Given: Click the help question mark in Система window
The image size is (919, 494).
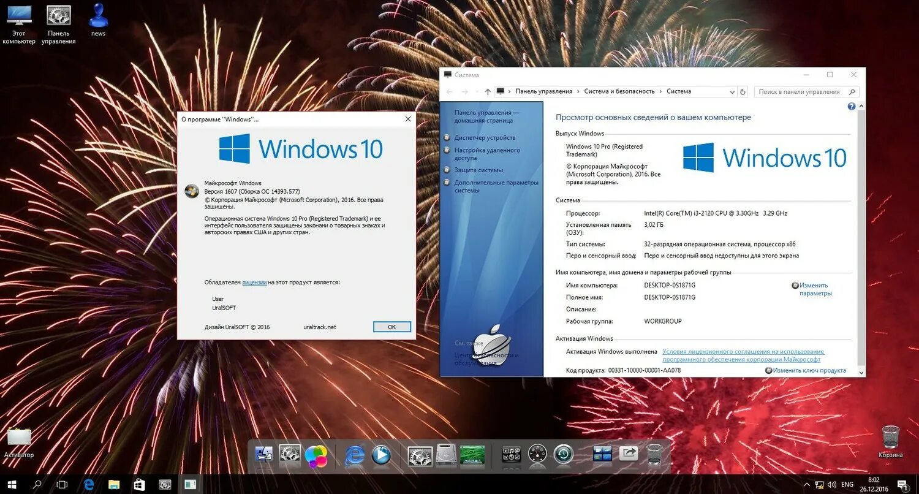Looking at the screenshot, I should pos(851,107).
